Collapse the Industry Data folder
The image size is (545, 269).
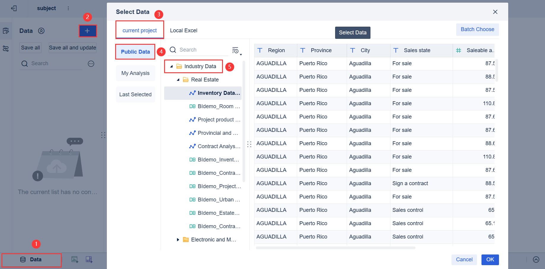click(x=171, y=66)
